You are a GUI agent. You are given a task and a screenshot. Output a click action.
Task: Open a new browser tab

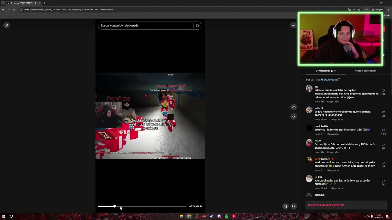(45, 3)
